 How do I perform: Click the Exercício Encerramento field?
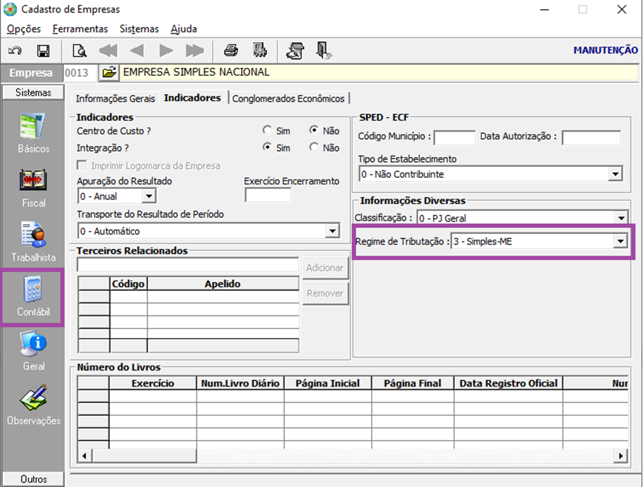point(268,195)
